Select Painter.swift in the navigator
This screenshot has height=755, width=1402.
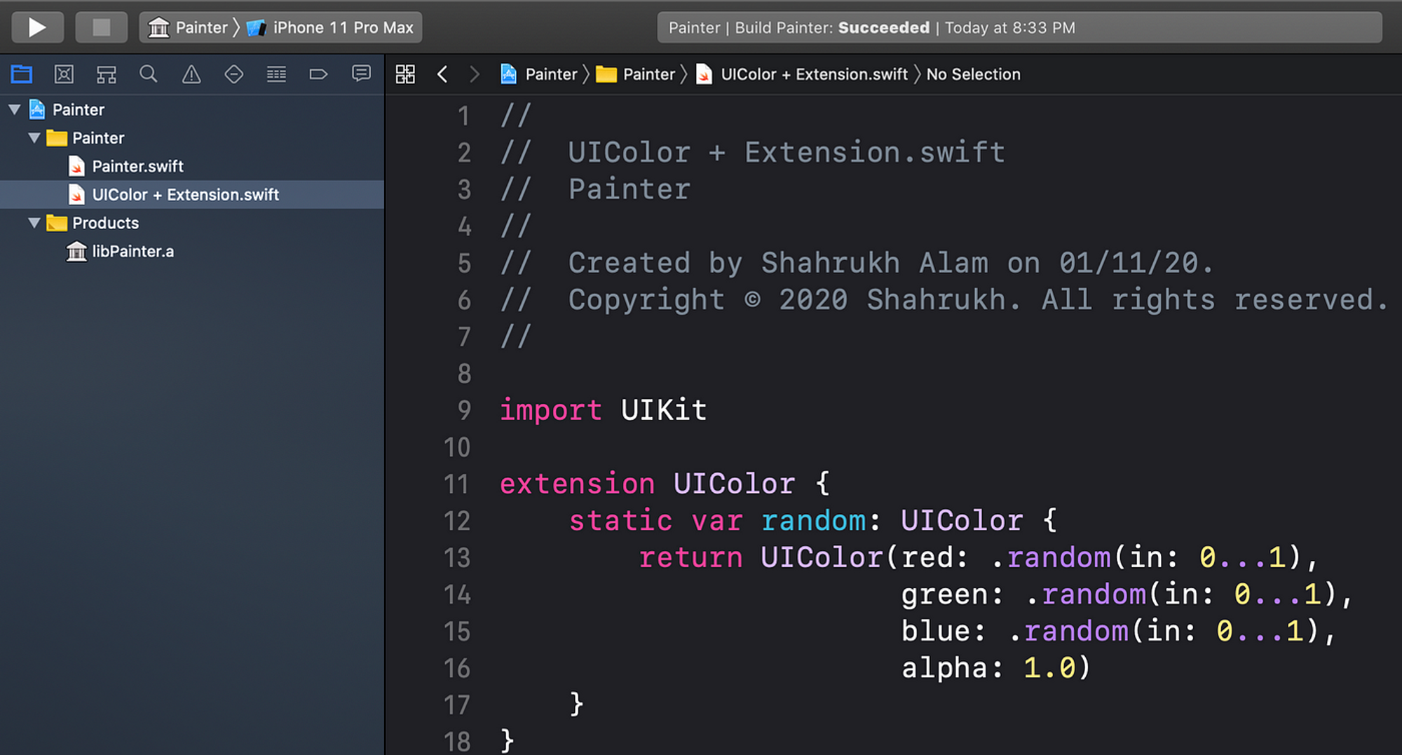(x=137, y=166)
